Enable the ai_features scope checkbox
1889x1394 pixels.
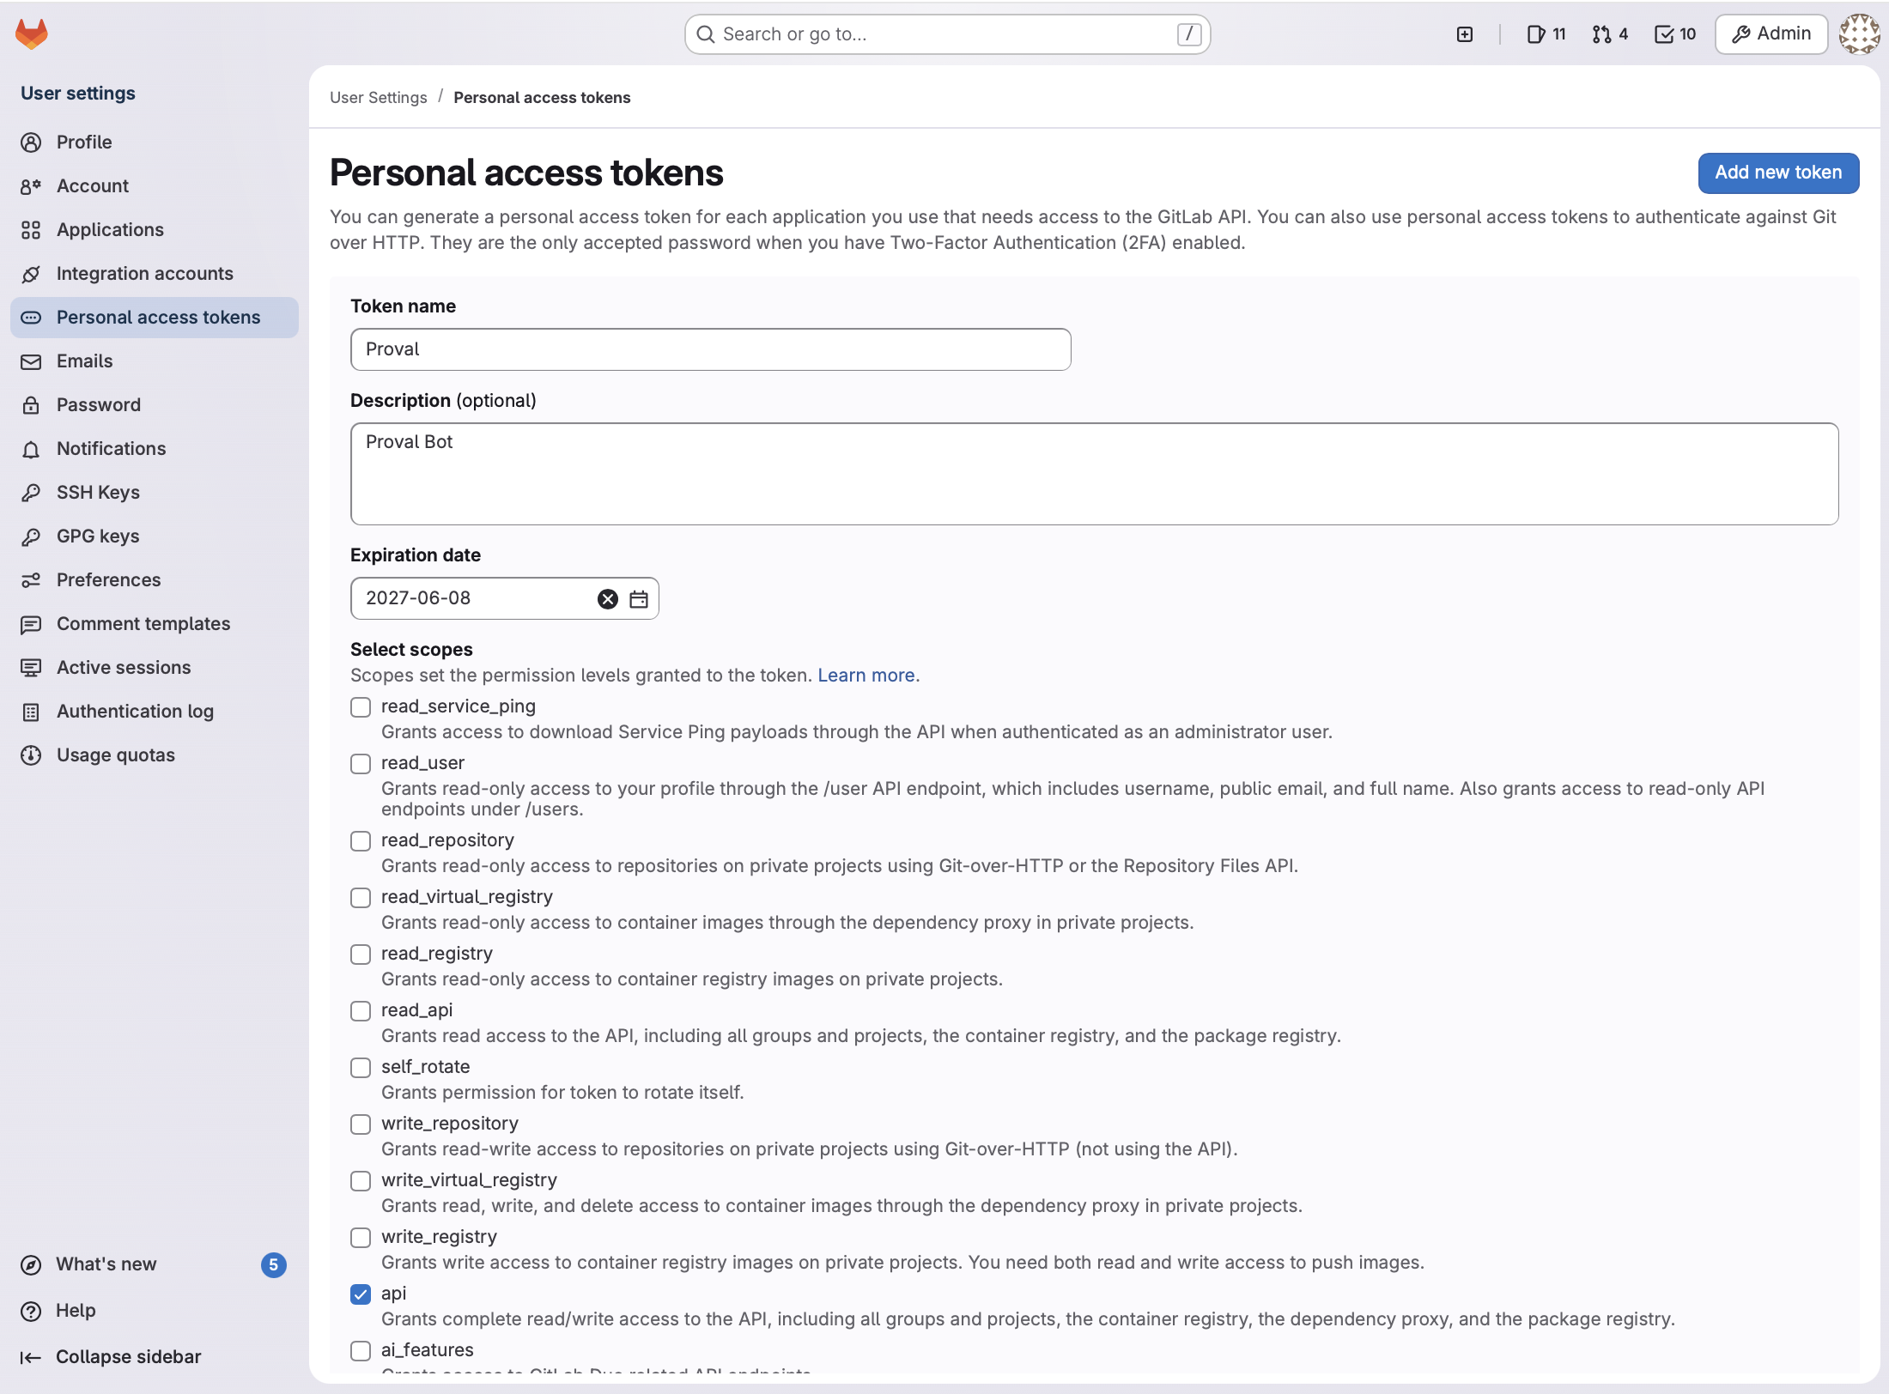click(x=361, y=1351)
